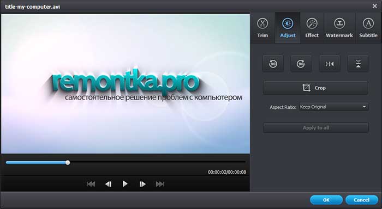Open the Trim tab
The width and height of the screenshot is (382, 209).
(x=262, y=28)
